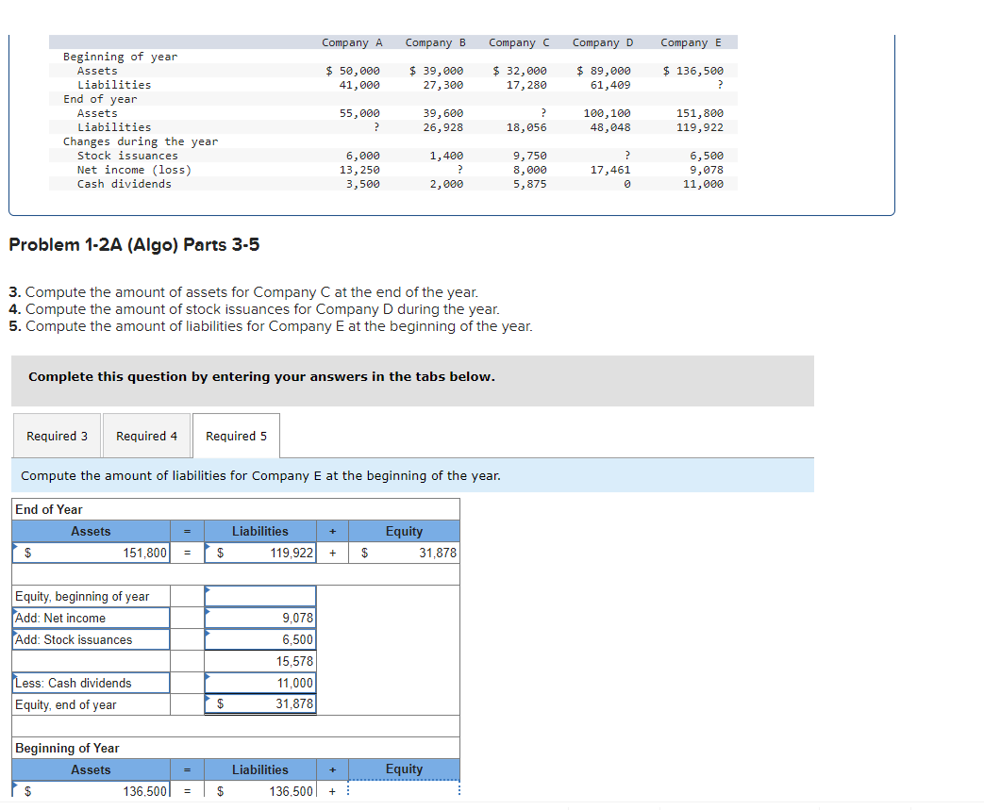Image resolution: width=984 pixels, height=810 pixels.
Task: Select the Net income value cell showing 9,078
Action: point(260,617)
